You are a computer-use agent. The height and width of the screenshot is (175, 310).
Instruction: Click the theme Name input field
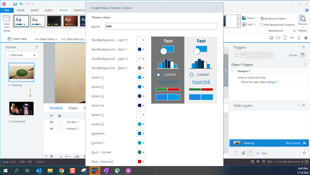(x=161, y=26)
